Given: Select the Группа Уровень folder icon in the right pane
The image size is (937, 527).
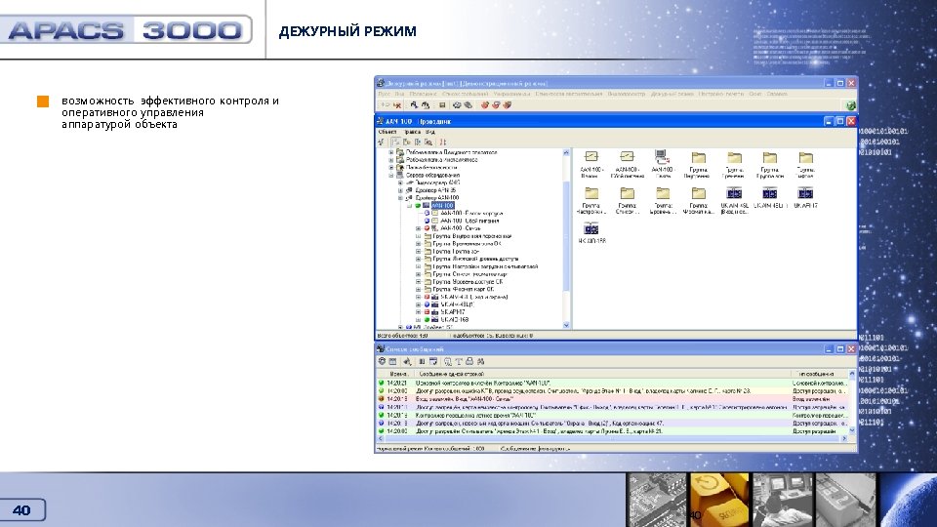Looking at the screenshot, I should [663, 193].
